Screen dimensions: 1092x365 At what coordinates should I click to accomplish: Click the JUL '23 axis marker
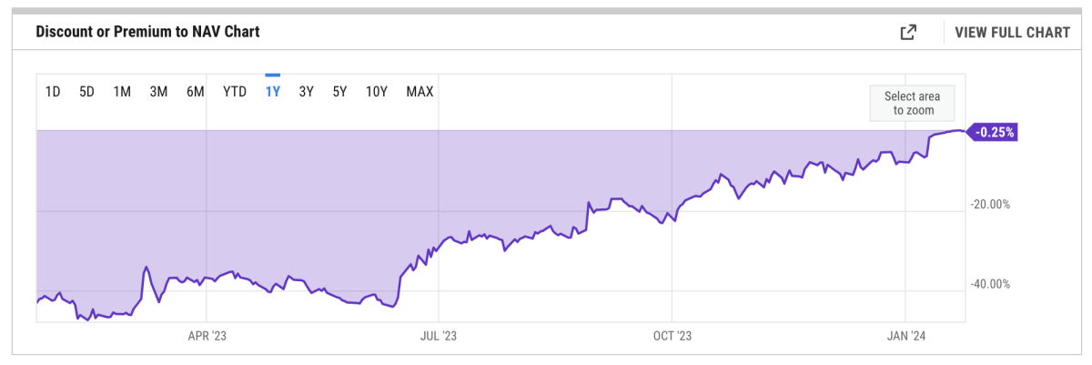438,336
